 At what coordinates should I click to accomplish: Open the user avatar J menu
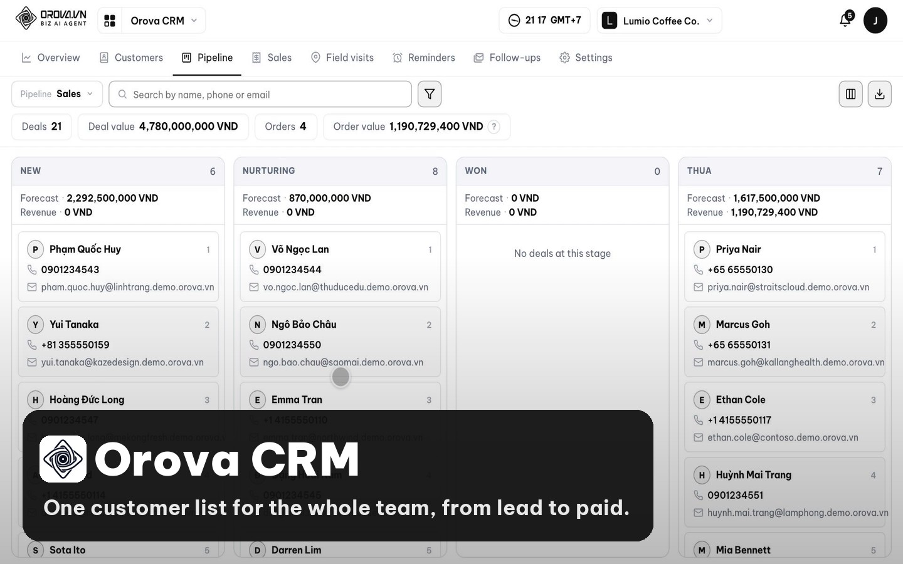coord(875,21)
